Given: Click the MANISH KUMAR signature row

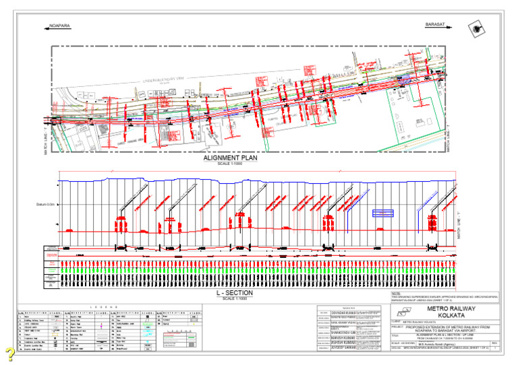Looking at the screenshot, I should pos(349,338).
